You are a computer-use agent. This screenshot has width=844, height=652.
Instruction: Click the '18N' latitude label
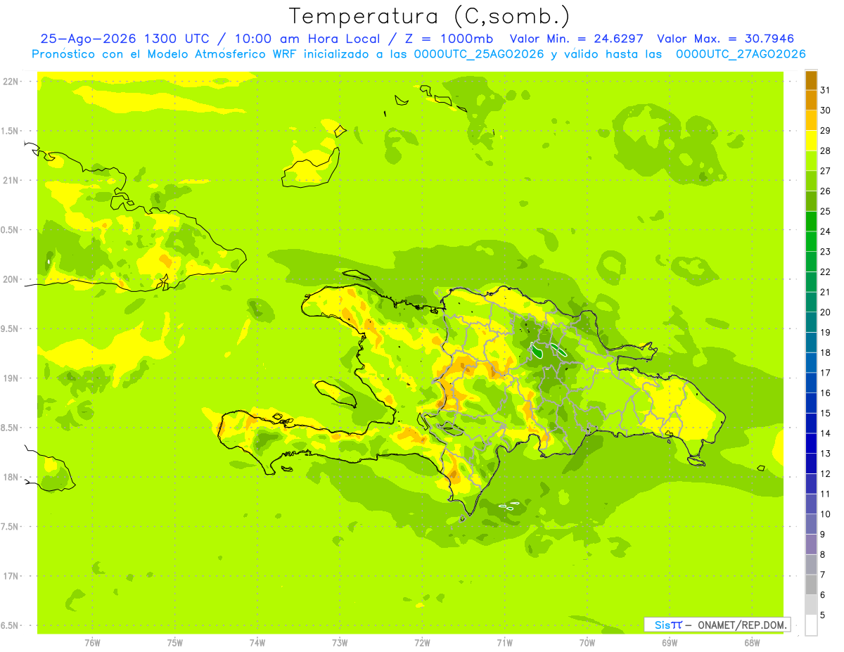[x=12, y=478]
